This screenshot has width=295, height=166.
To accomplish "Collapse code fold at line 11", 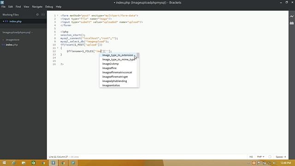I will (58, 48).
